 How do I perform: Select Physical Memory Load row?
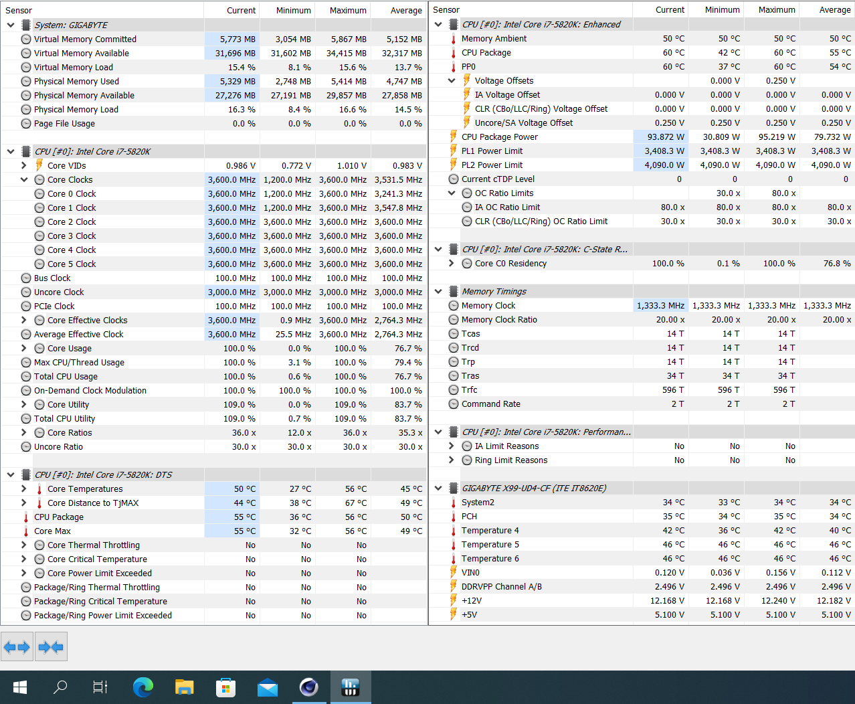[x=213, y=109]
